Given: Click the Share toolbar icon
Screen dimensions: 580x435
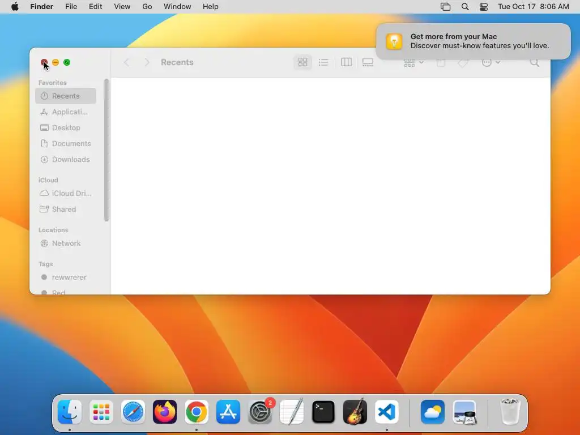Looking at the screenshot, I should pos(441,62).
